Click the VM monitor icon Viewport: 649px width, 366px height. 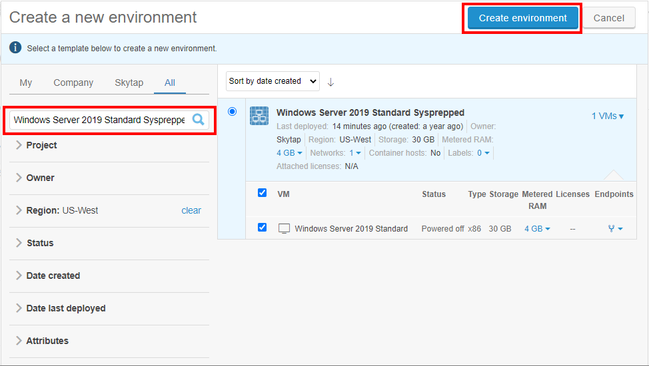284,228
